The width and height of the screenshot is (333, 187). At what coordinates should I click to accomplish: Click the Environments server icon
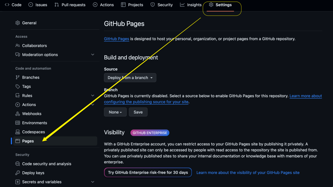pyautogui.click(x=18, y=123)
